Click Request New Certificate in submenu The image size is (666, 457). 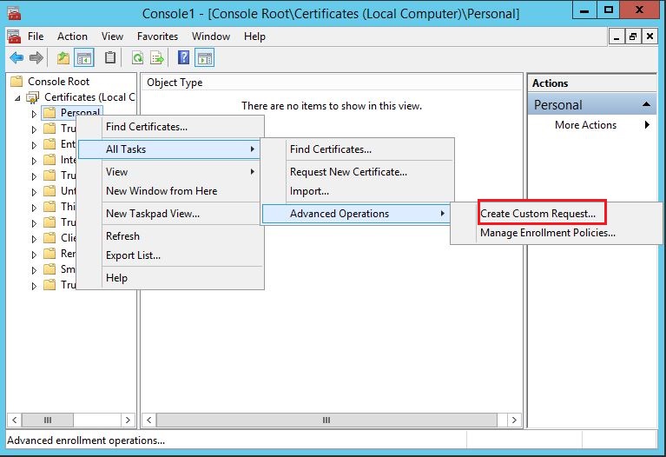pos(348,172)
